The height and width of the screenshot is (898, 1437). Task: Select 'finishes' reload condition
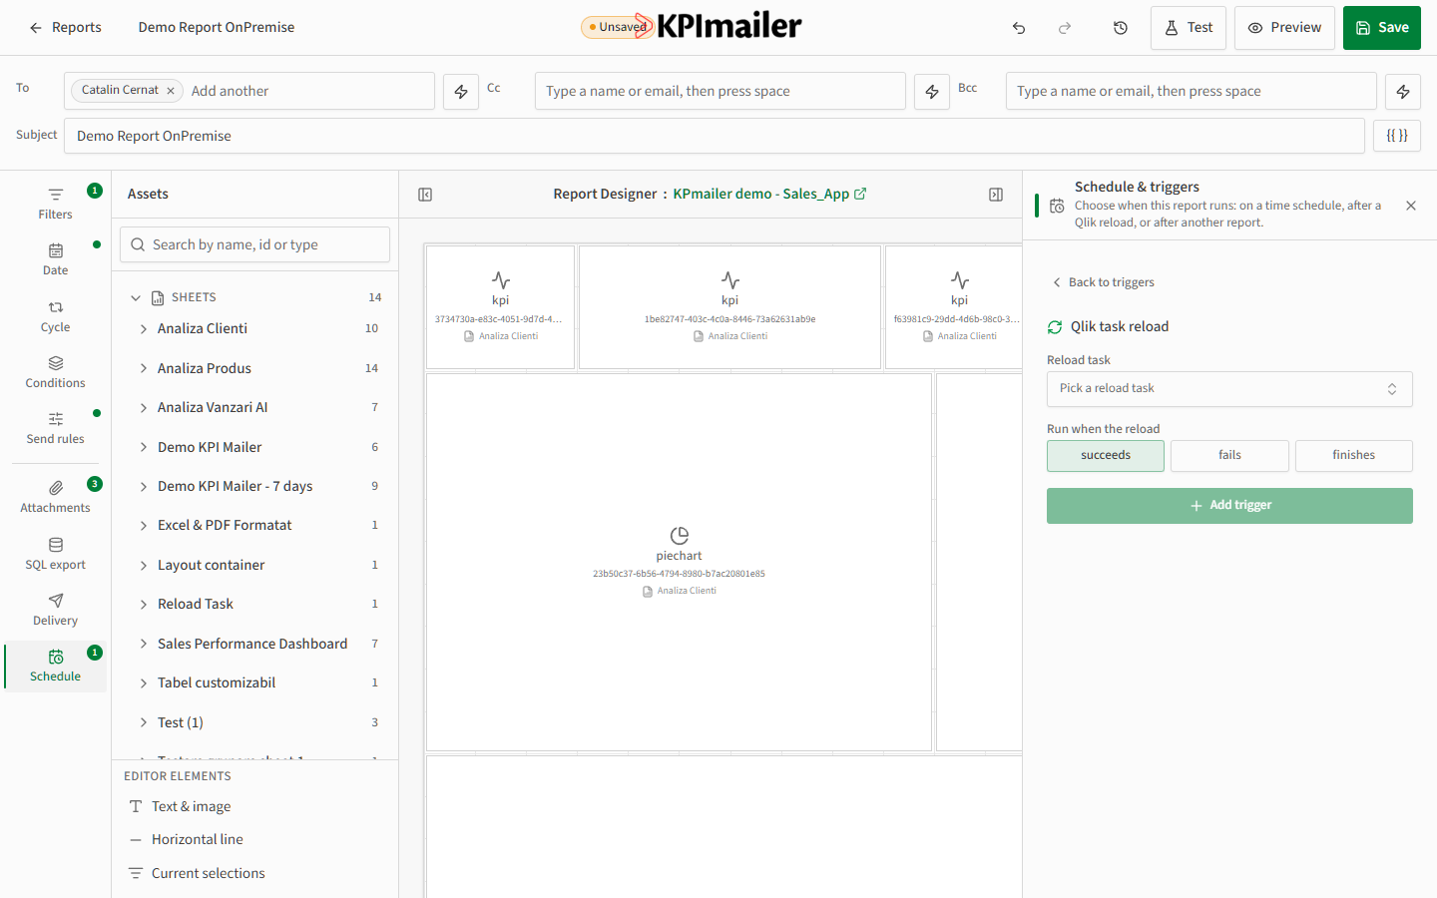1354,456
